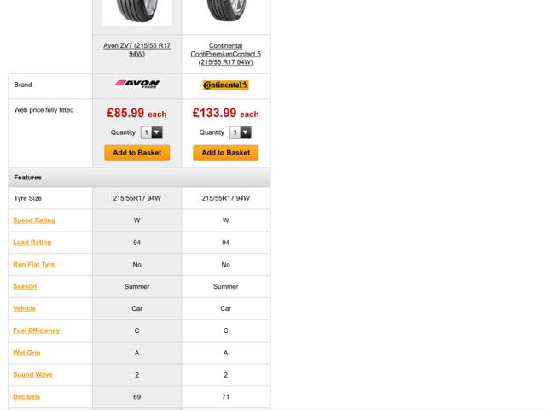Click the Speed Rating link
The height and width of the screenshot is (410, 546).
(x=34, y=220)
